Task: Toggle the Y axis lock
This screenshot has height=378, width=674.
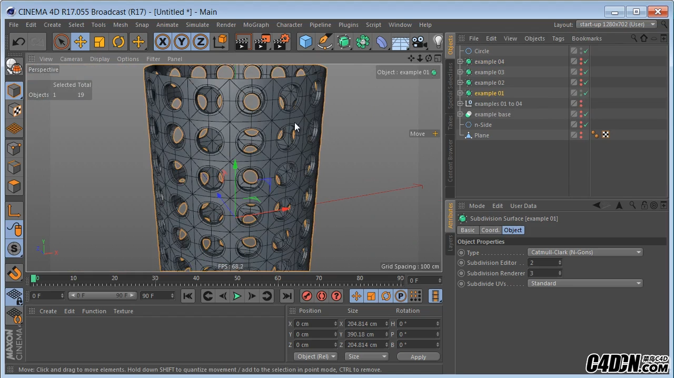Action: [x=182, y=42]
